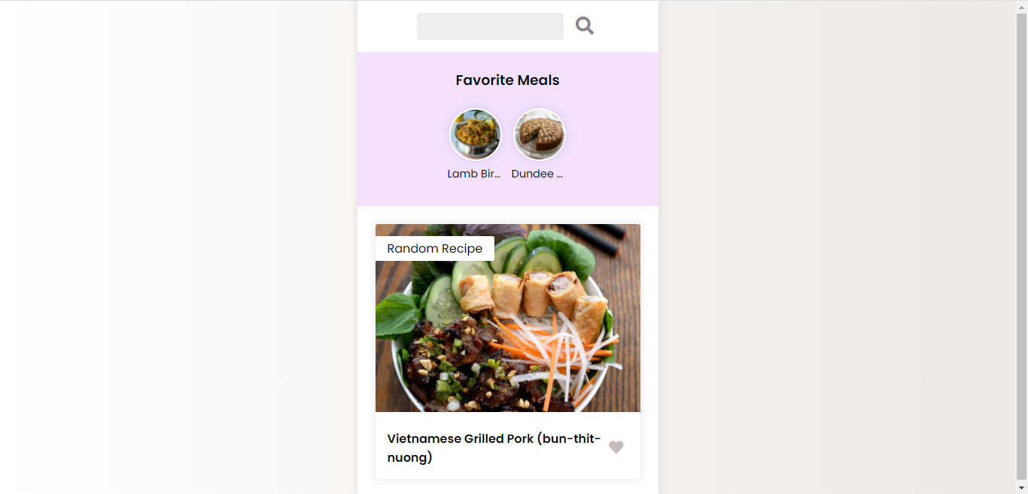The height and width of the screenshot is (494, 1028).
Task: Click the "Favorite Meals" section heading
Action: (x=507, y=80)
